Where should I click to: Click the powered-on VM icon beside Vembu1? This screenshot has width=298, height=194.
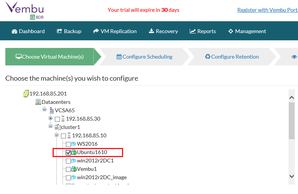coord(74,169)
